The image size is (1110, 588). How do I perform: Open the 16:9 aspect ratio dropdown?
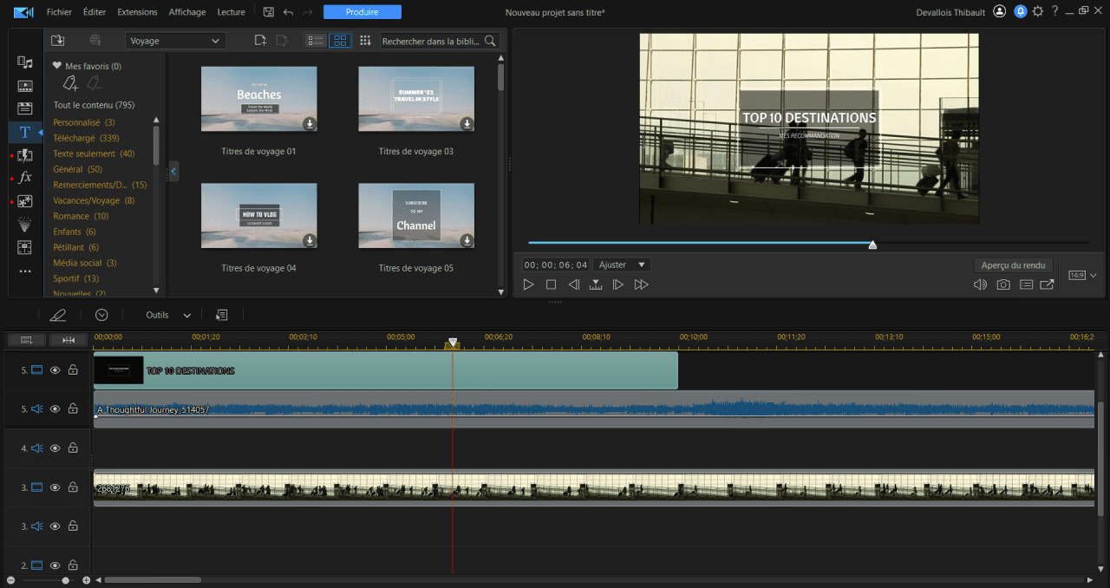[x=1082, y=275]
